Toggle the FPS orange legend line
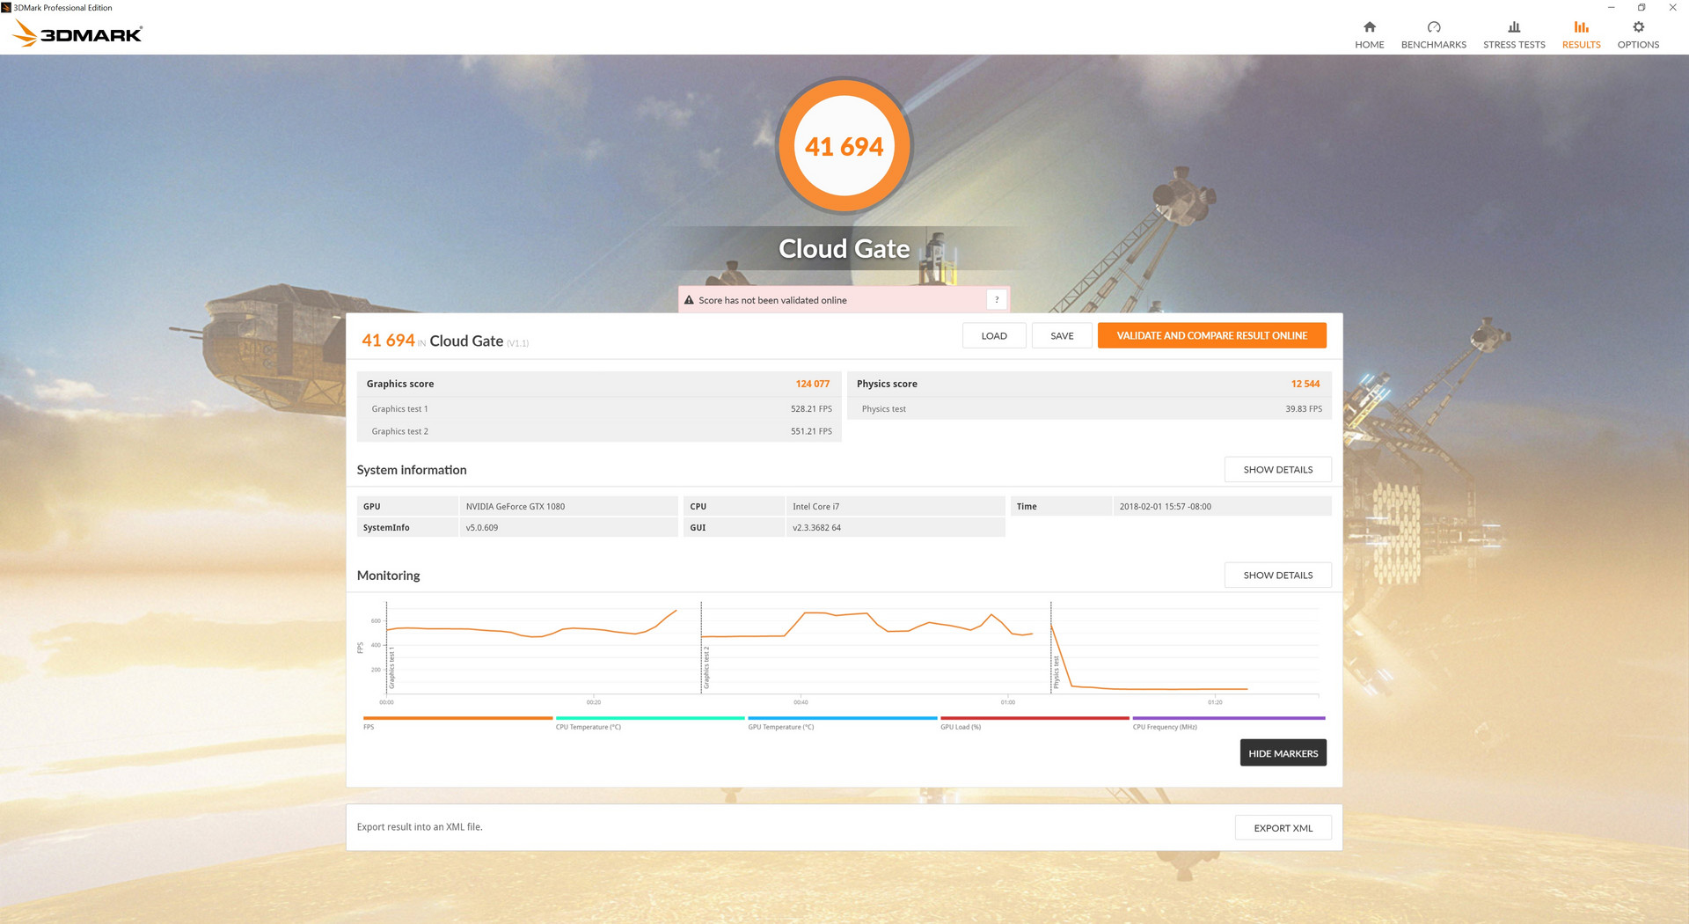The width and height of the screenshot is (1689, 924). pos(457,718)
